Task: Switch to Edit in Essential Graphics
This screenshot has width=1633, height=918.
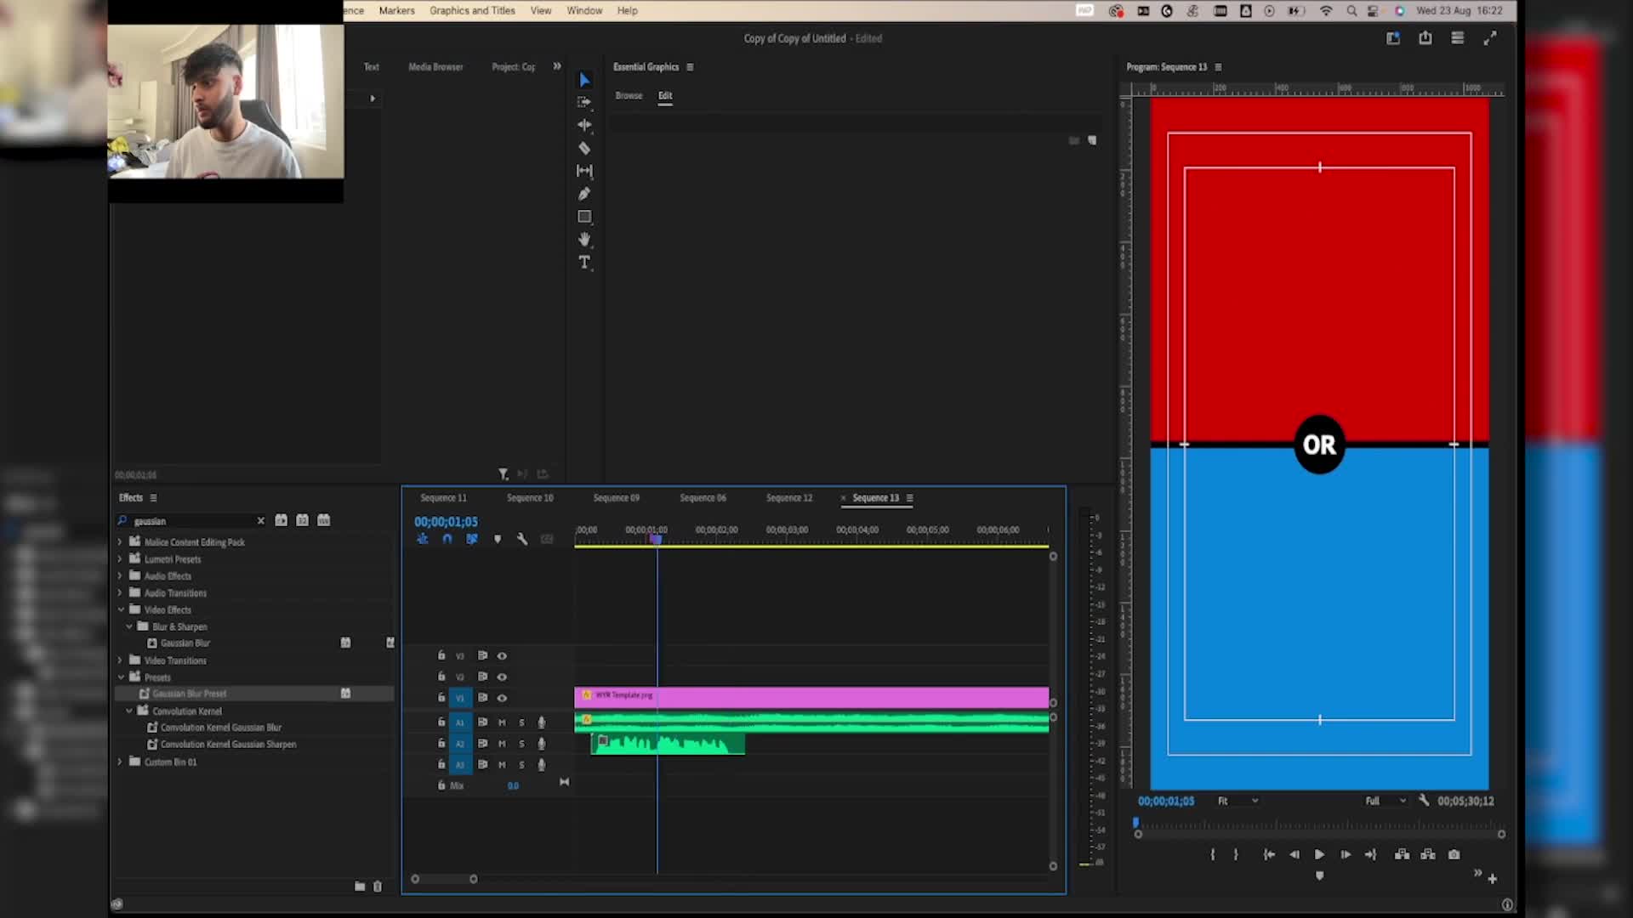Action: pos(665,95)
